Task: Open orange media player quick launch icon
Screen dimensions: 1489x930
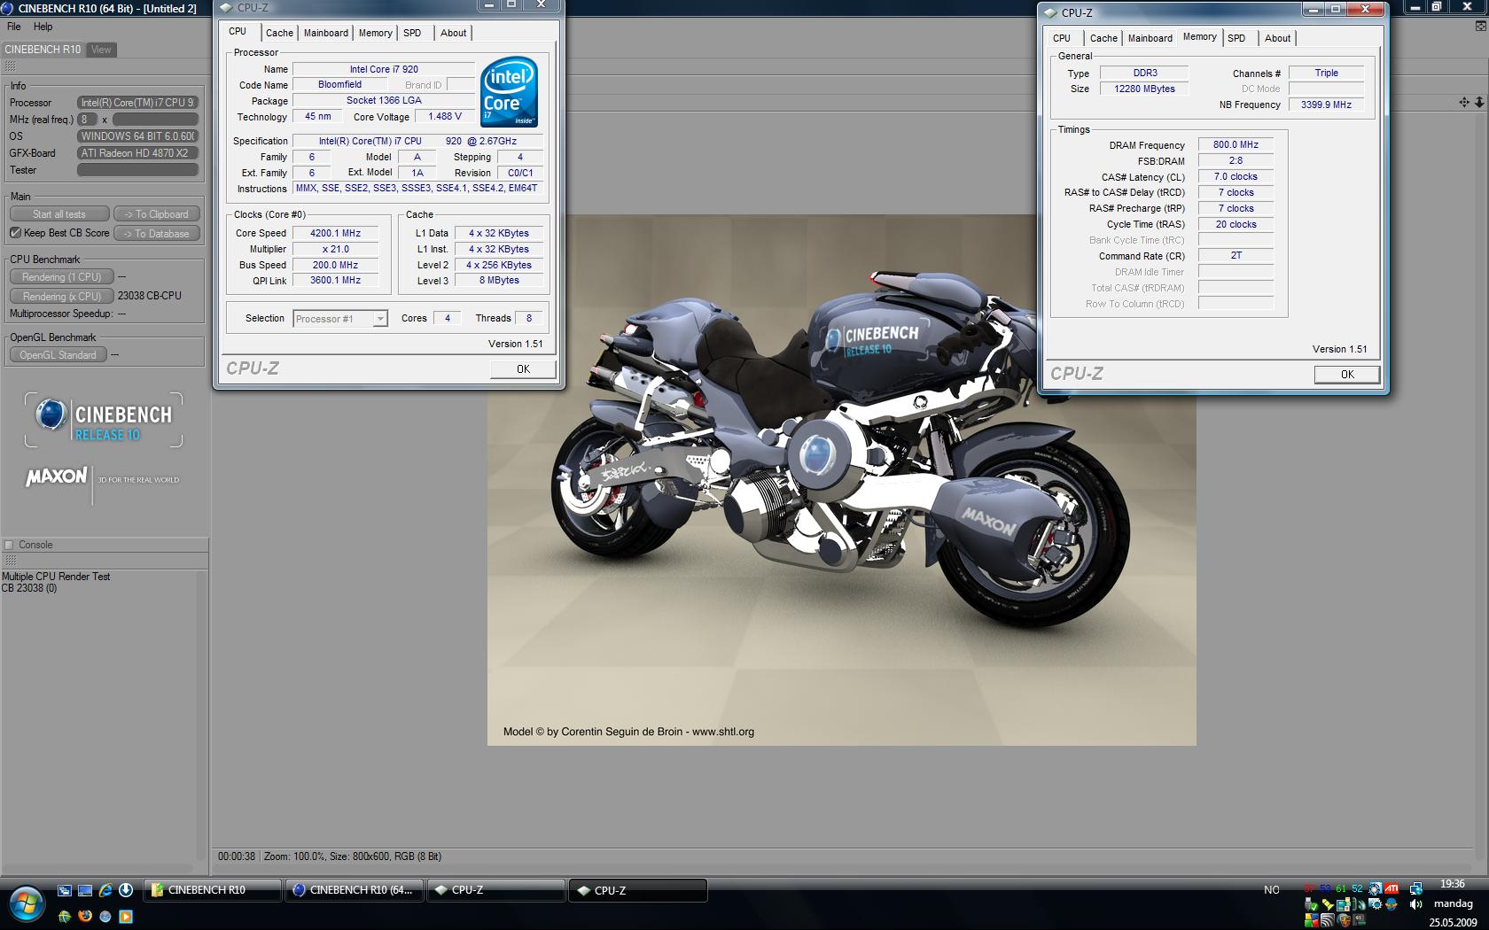Action: pyautogui.click(x=126, y=917)
